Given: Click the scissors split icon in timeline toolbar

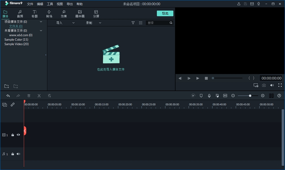Looking at the screenshot, I should coord(39,96).
